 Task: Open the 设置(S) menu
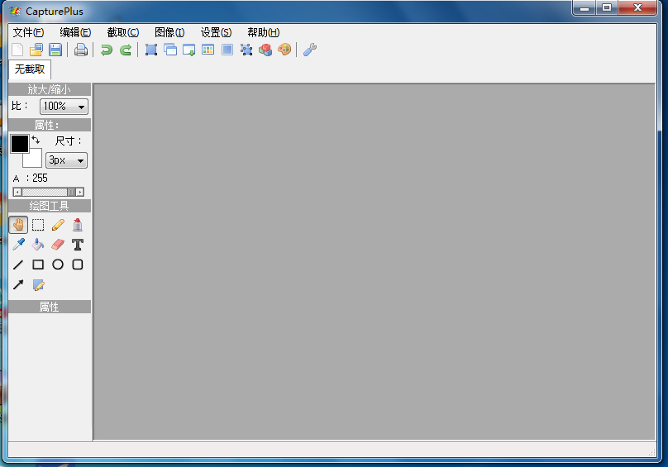pos(216,33)
